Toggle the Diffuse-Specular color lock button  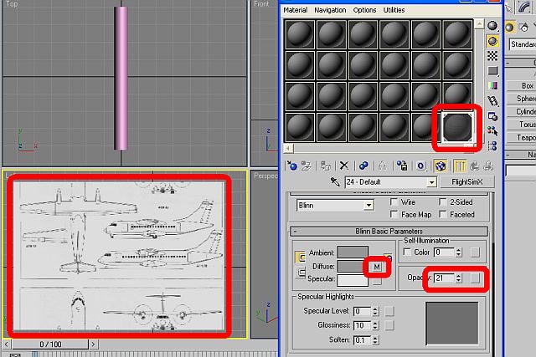click(x=301, y=272)
